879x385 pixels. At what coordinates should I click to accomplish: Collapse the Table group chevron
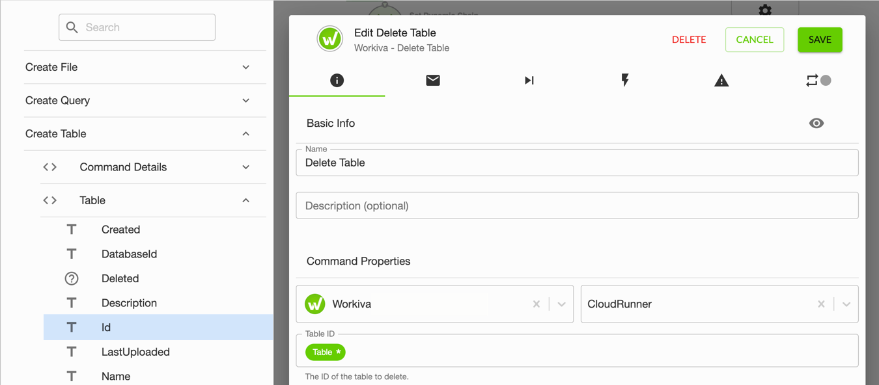245,200
